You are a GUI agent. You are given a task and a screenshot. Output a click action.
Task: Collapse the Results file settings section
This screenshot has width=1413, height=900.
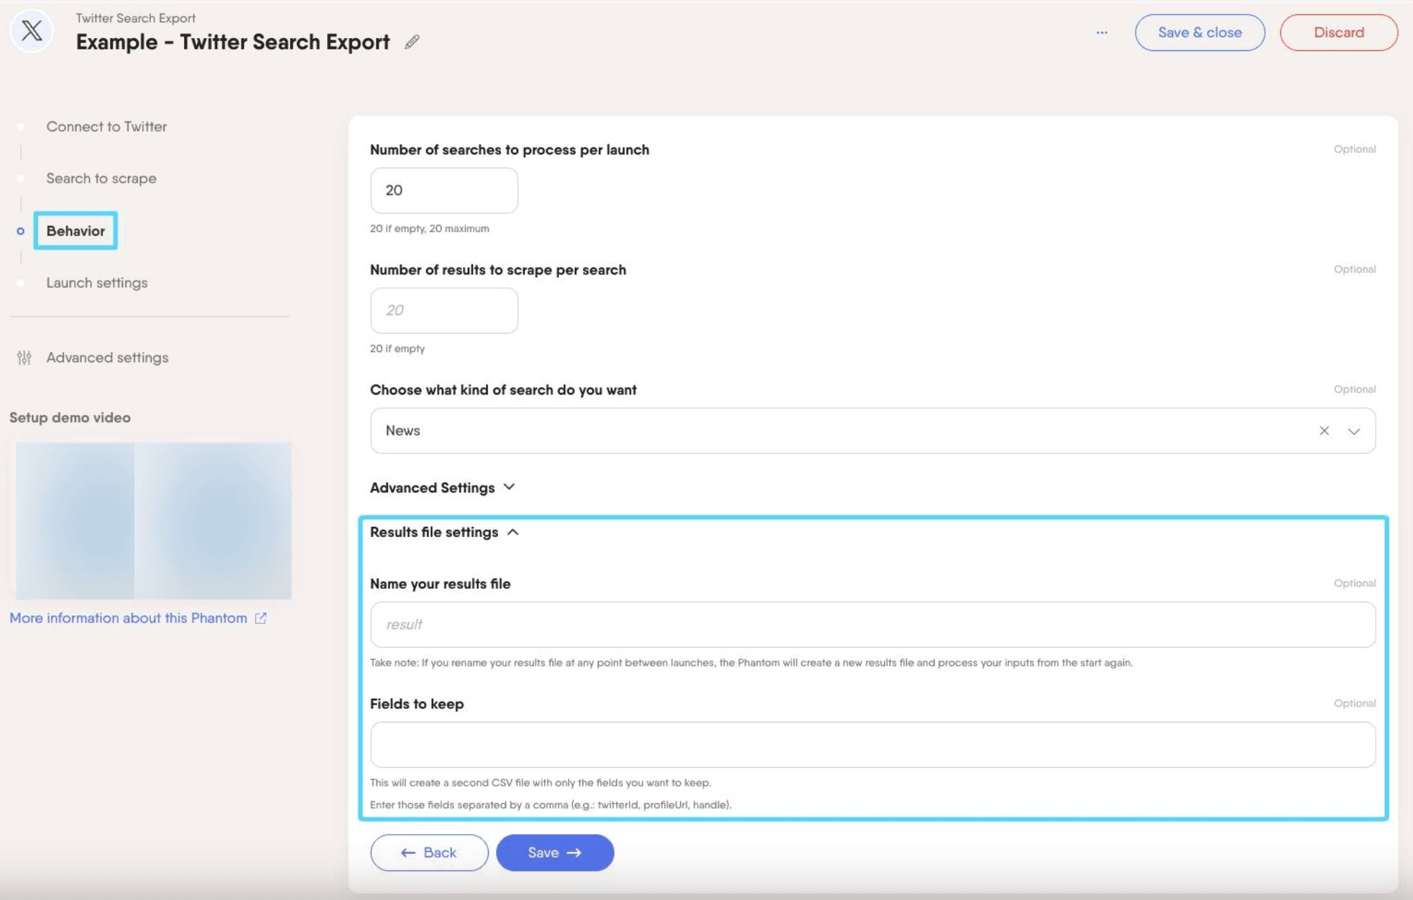coord(444,532)
